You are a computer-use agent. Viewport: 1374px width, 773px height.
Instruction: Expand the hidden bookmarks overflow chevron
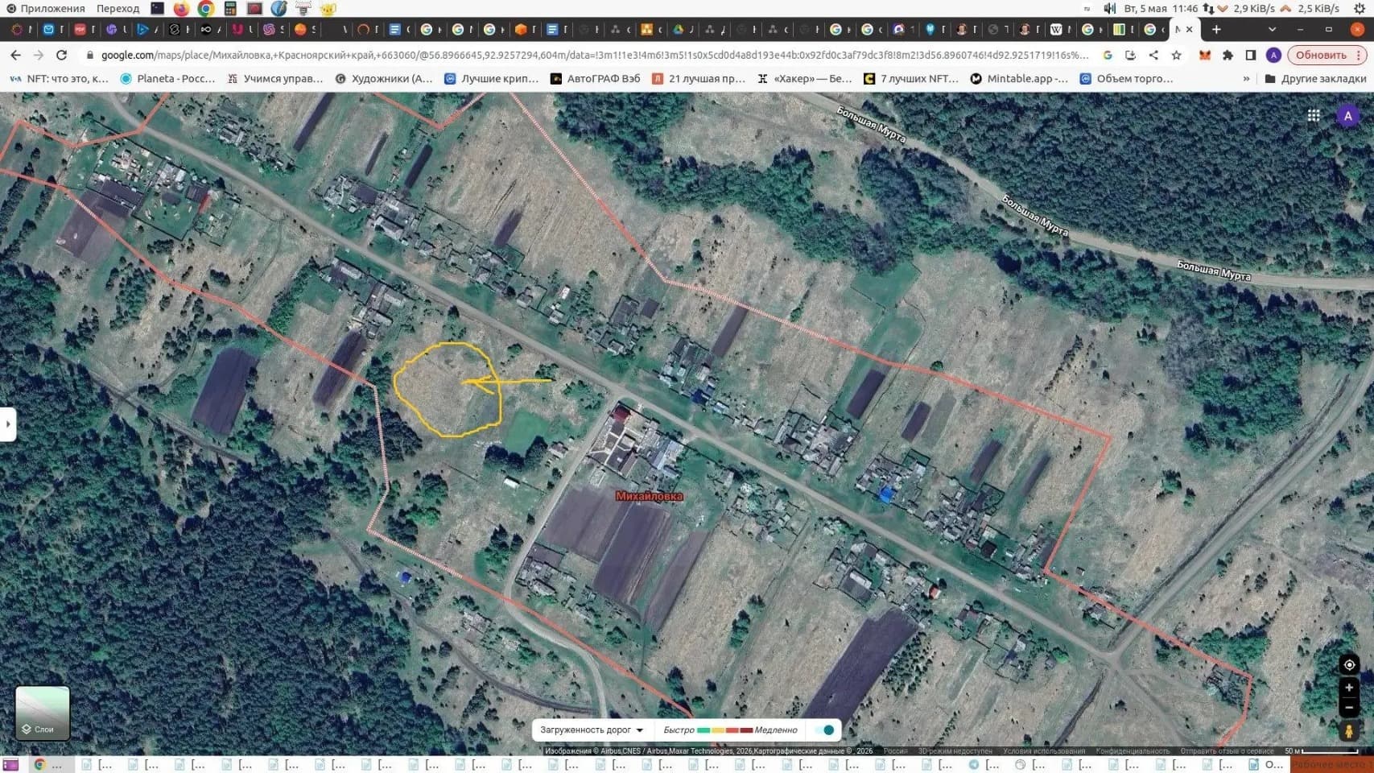1246,79
